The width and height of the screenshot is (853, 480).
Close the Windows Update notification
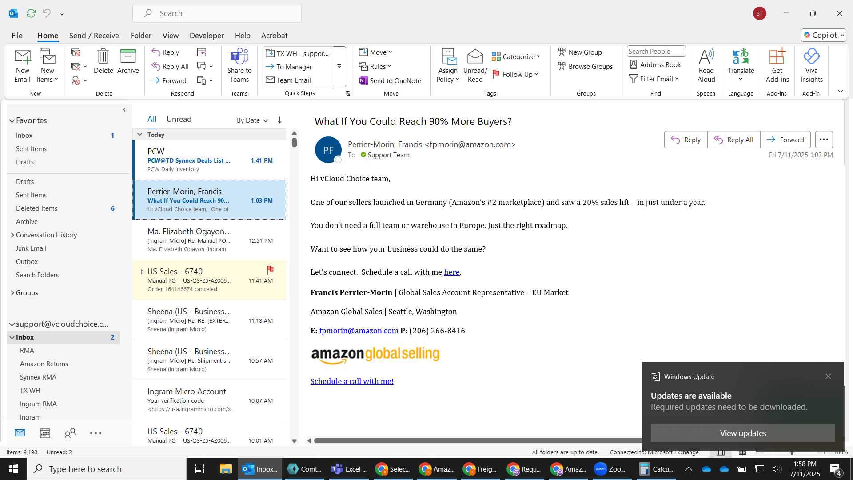tap(828, 376)
